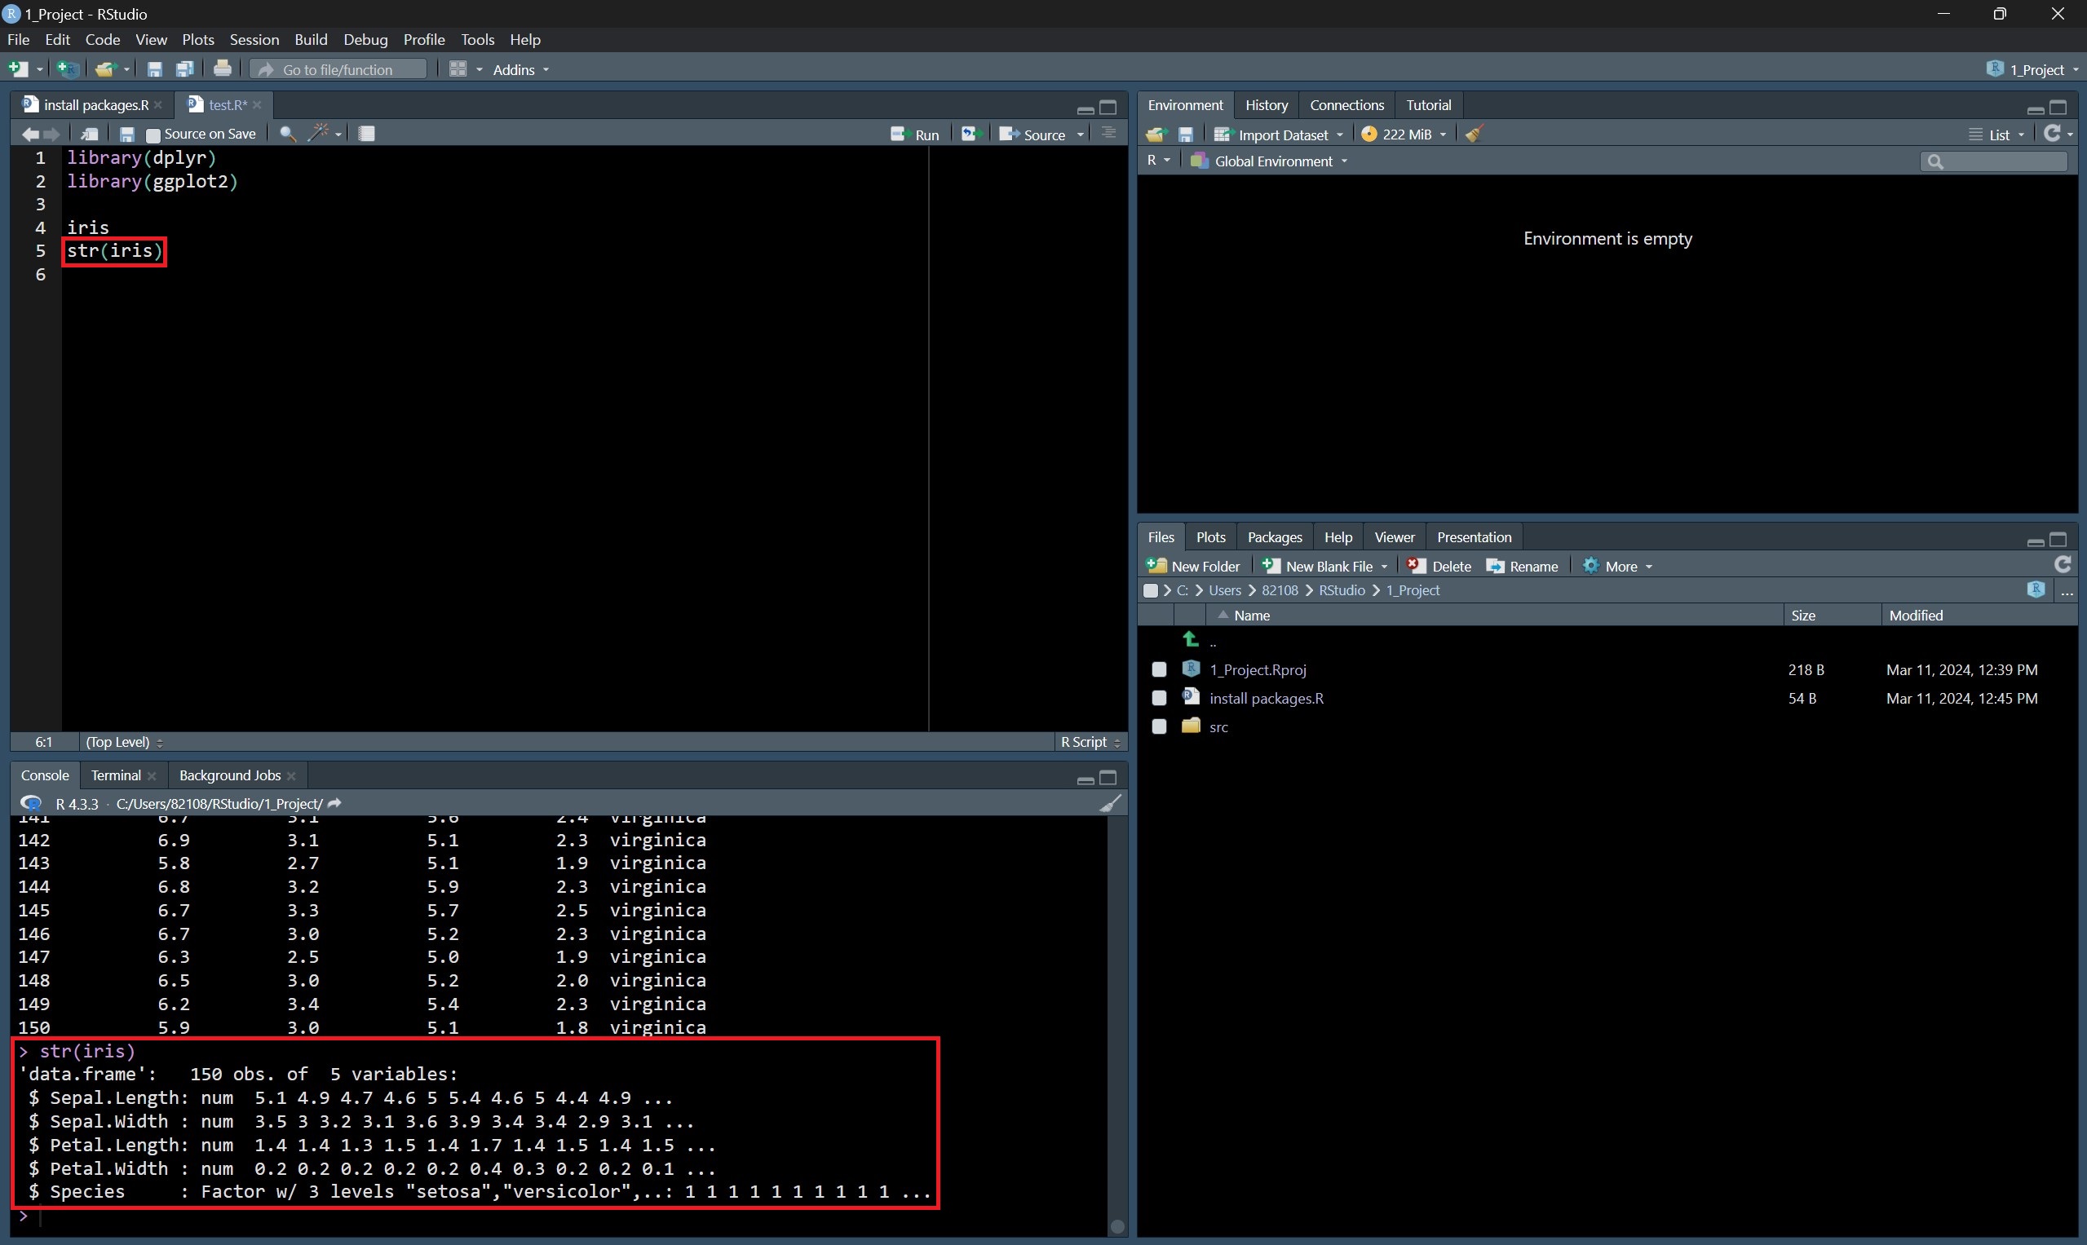The height and width of the screenshot is (1245, 2087).
Task: Open the Session menu
Action: click(x=254, y=39)
